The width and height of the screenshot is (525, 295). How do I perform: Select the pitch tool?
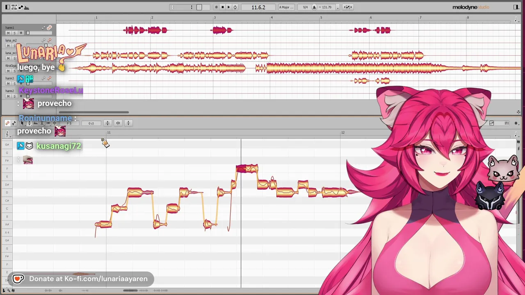coord(29,123)
